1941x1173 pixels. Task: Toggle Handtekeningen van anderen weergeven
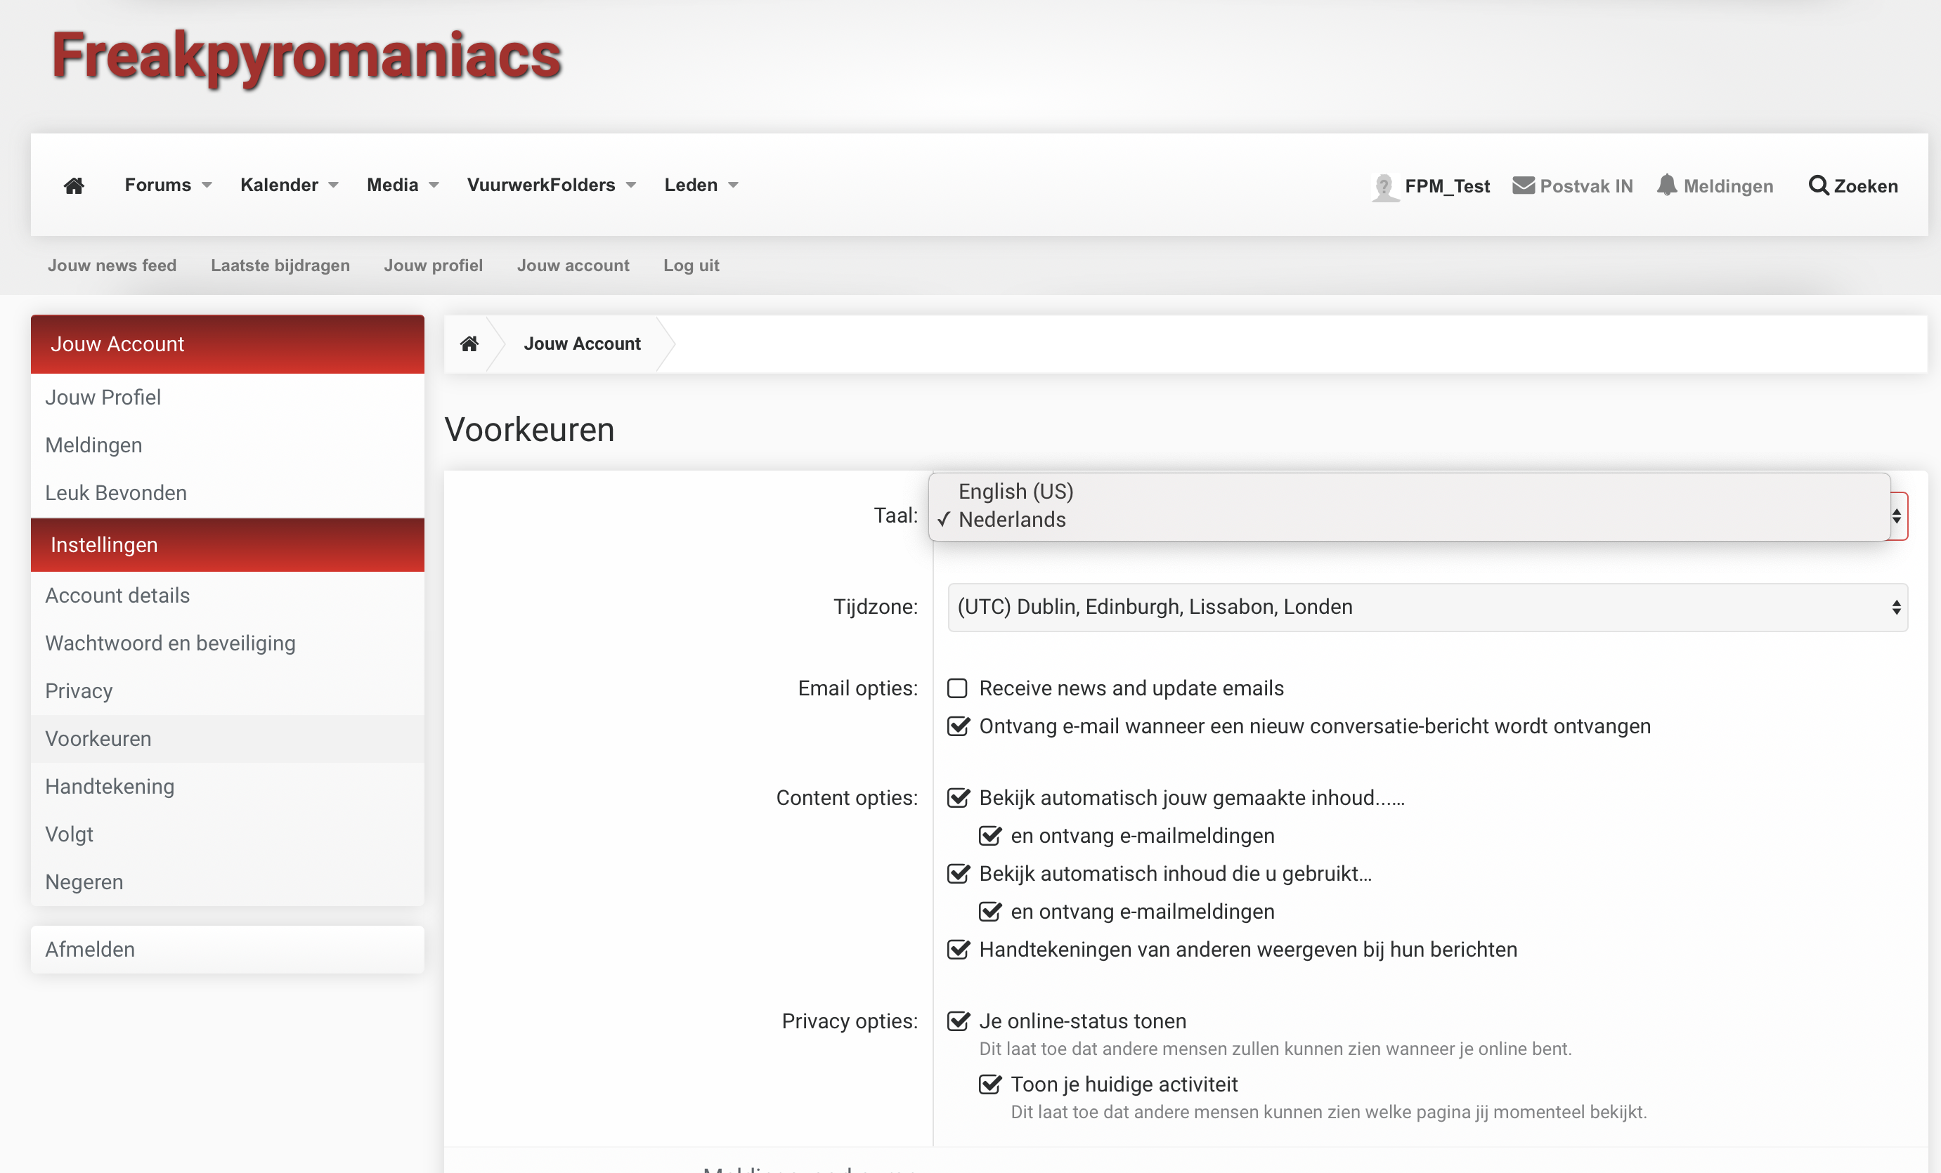[x=958, y=950]
